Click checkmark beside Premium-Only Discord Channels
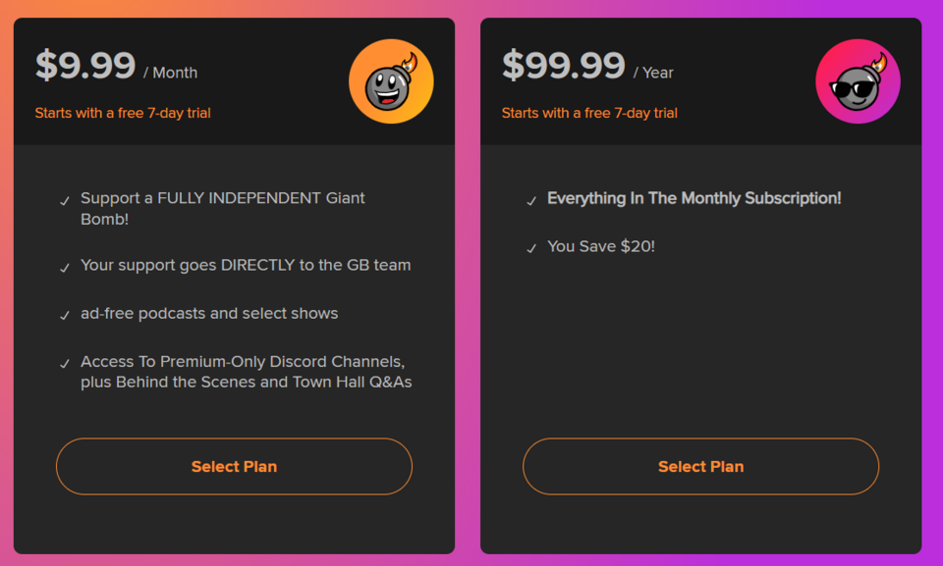 coord(65,364)
